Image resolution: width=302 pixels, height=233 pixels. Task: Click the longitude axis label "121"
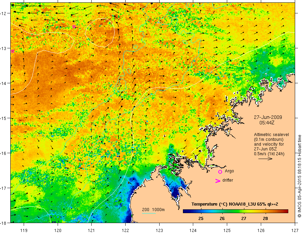tap(92, 230)
